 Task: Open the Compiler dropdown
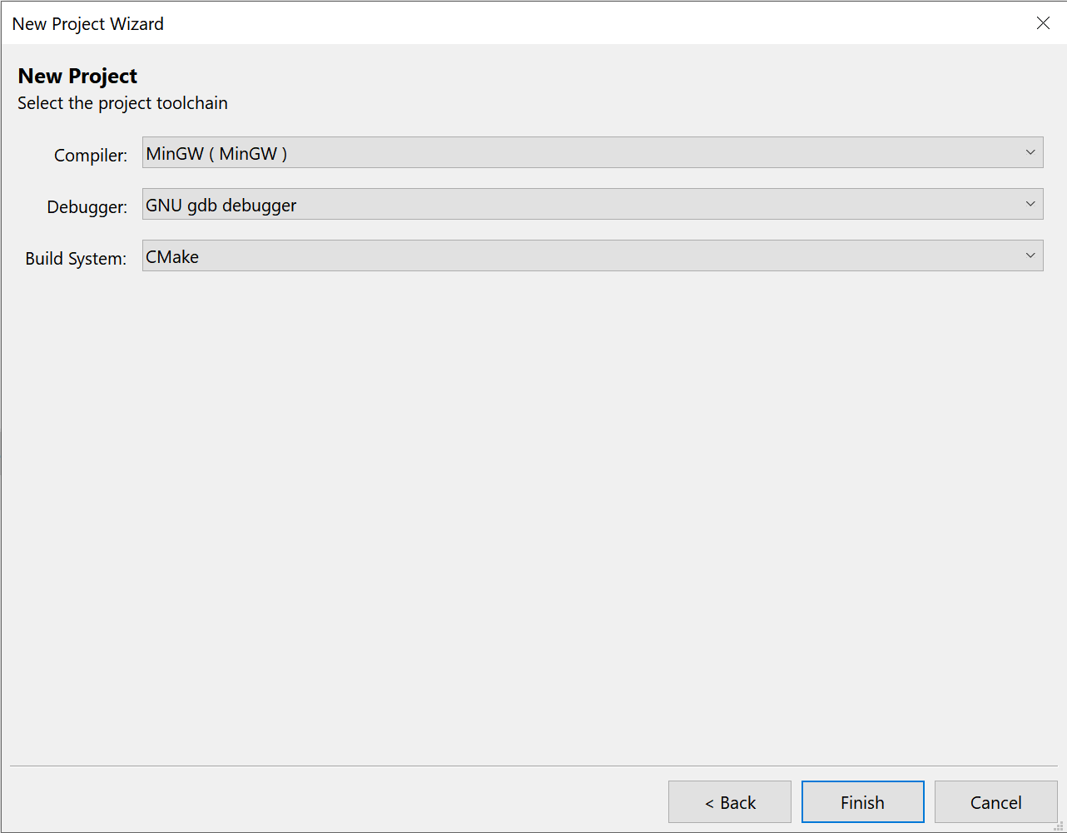coord(592,152)
